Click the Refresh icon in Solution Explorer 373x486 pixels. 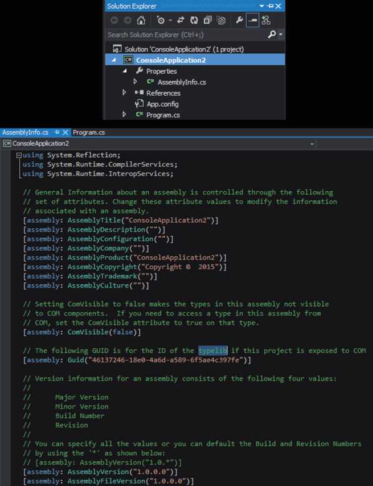coord(194,20)
